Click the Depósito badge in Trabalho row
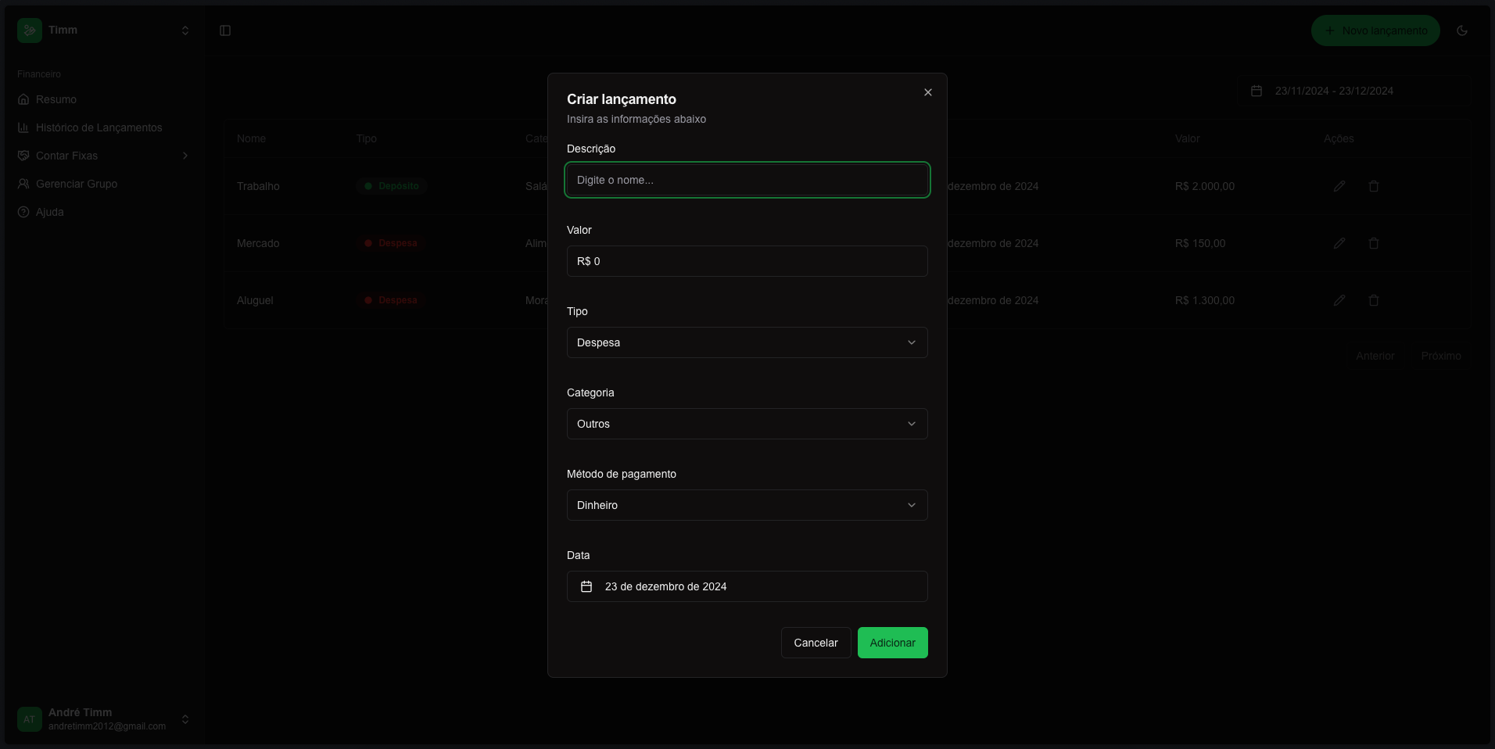Image resolution: width=1495 pixels, height=749 pixels. click(x=392, y=186)
